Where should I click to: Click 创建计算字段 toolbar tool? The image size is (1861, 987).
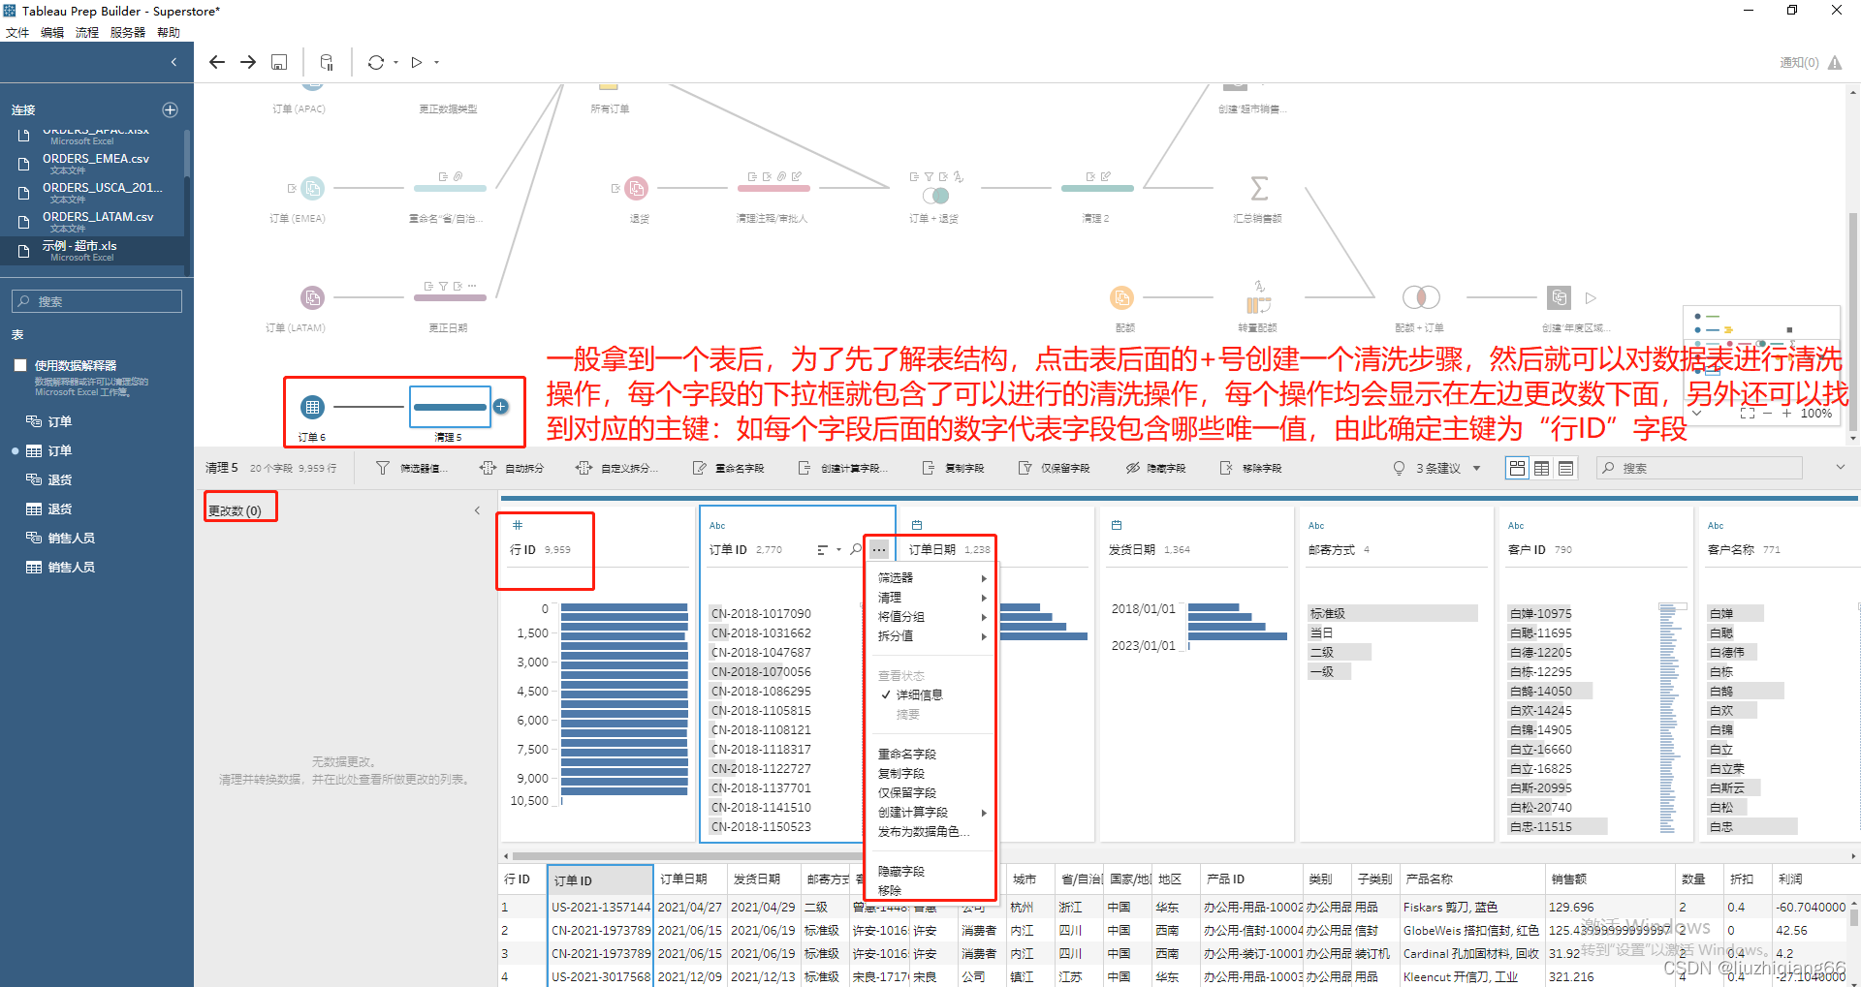842,468
